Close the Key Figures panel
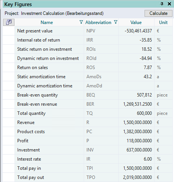The height and width of the screenshot is (182, 174). [169, 4]
